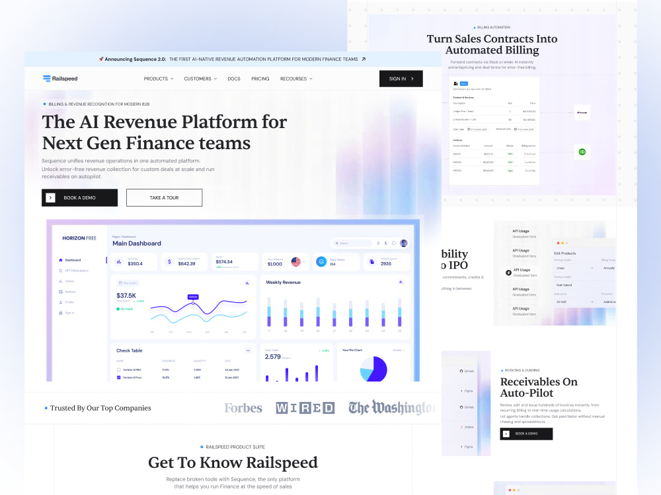Click the Announcing Sequence 2.0 banner text
This screenshot has height=495, width=661.
[x=136, y=59]
